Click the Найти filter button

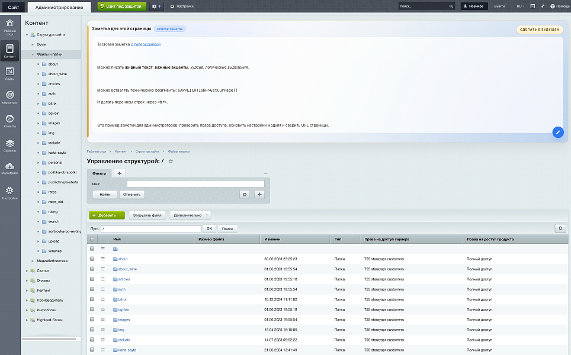[x=105, y=194]
